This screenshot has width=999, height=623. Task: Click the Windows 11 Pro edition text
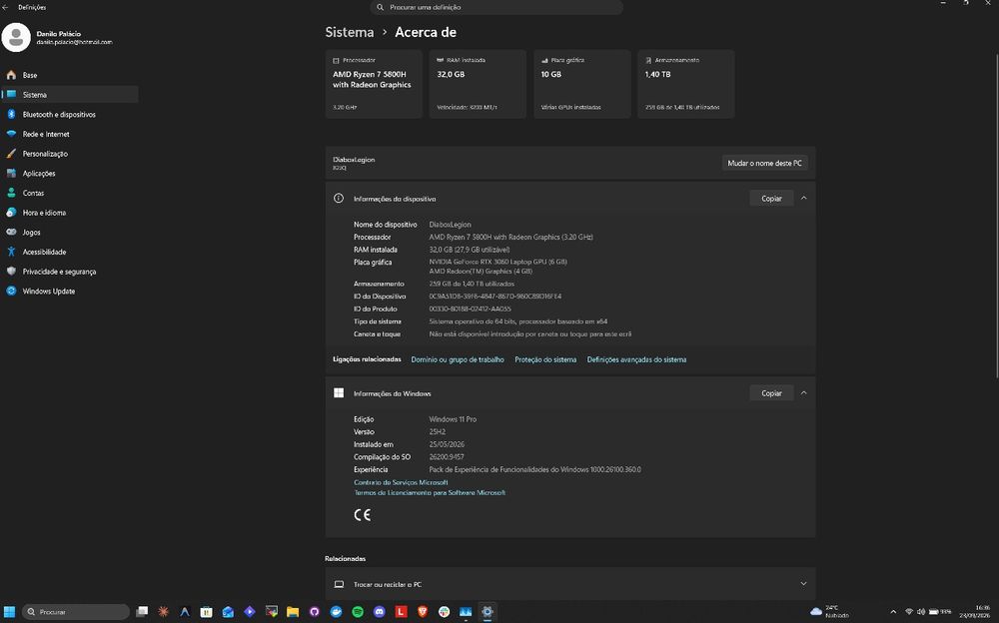tap(453, 419)
